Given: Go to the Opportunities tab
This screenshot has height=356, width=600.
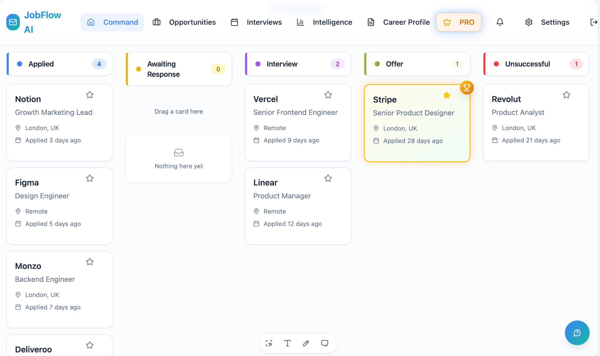Looking at the screenshot, I should point(184,22).
